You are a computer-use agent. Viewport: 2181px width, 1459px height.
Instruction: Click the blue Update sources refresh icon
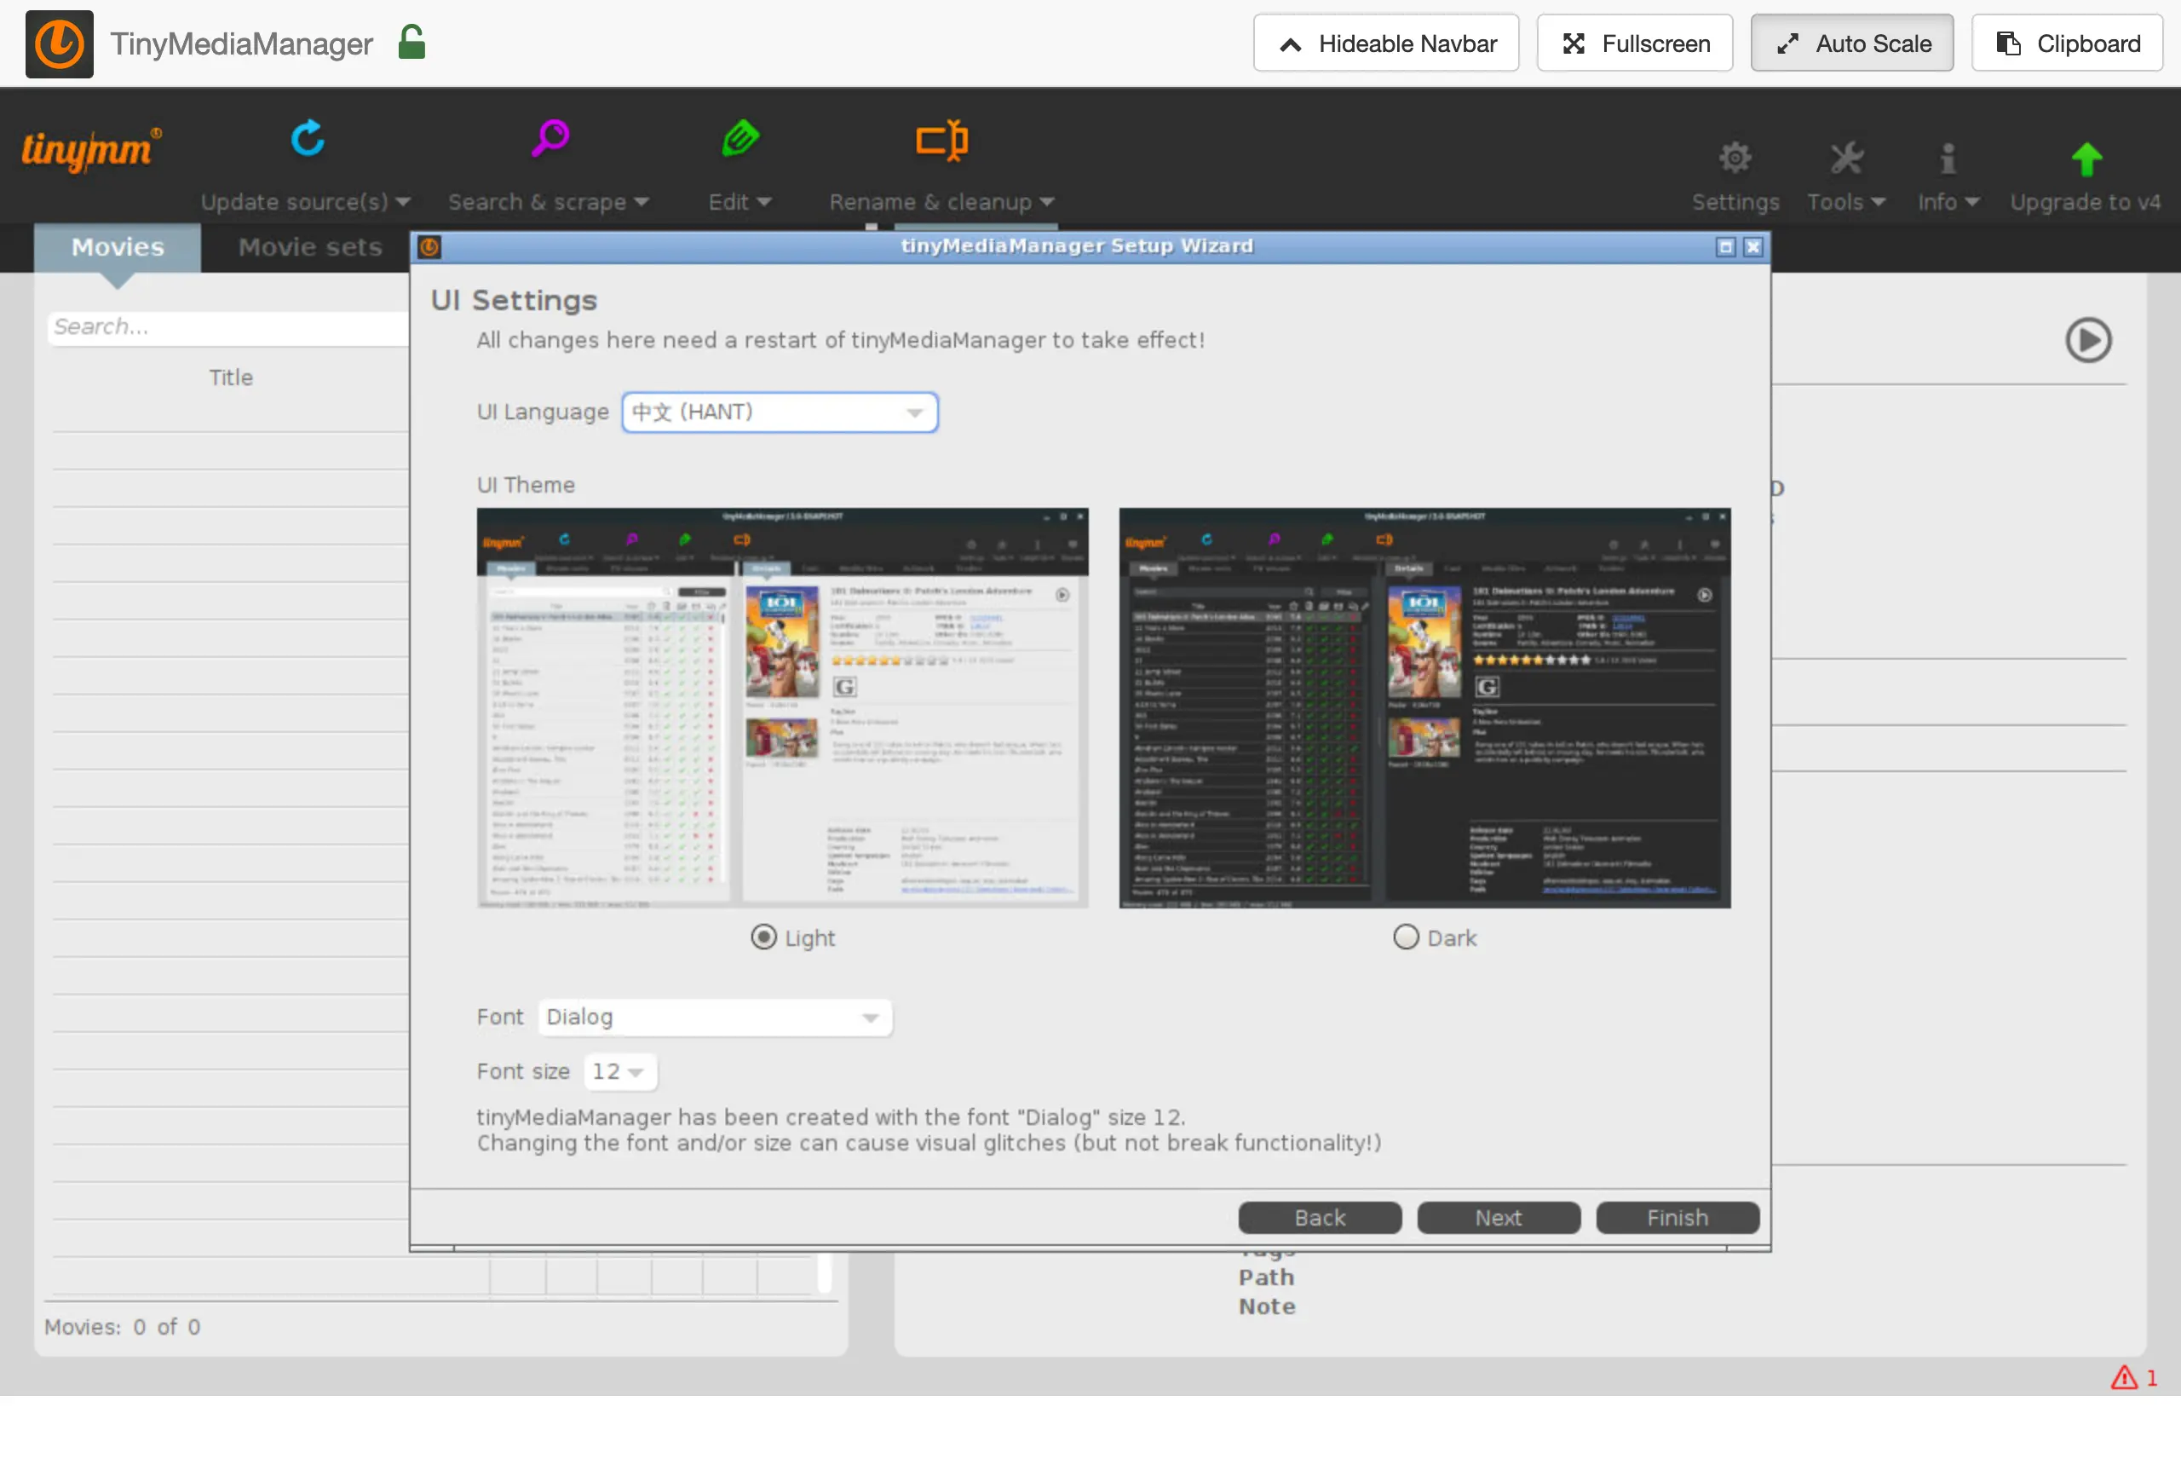coord(307,139)
